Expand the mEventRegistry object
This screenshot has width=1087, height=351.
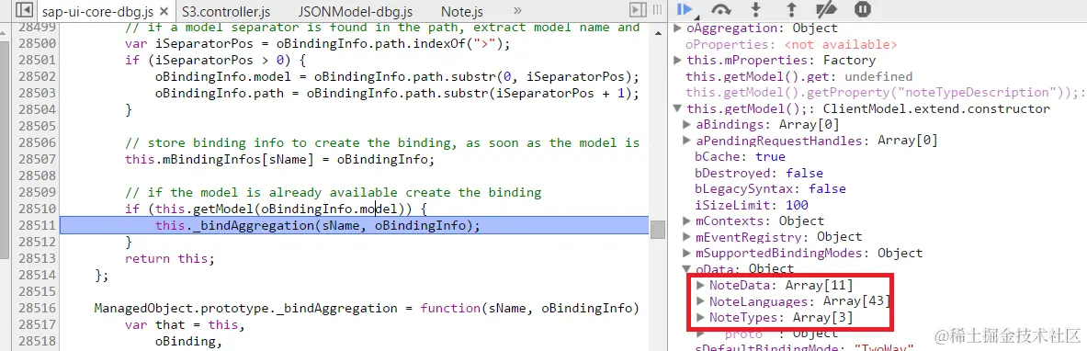click(x=687, y=237)
